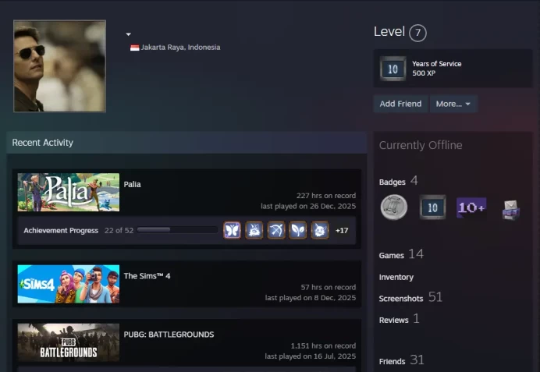Open the PUBG: BATTLEGROUNDS title link
Image resolution: width=540 pixels, height=372 pixels.
169,335
